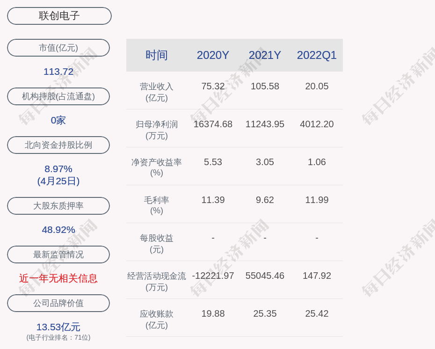Click the 105.58 revenue cell

point(265,86)
